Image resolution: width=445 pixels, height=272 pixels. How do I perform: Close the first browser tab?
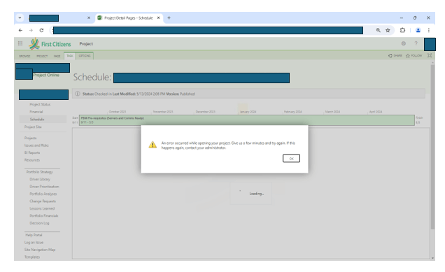(x=89, y=18)
